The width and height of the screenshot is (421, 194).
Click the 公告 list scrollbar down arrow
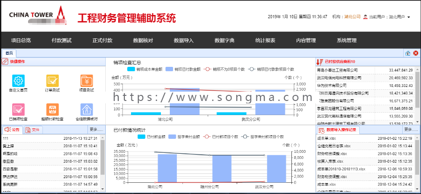[102, 189]
